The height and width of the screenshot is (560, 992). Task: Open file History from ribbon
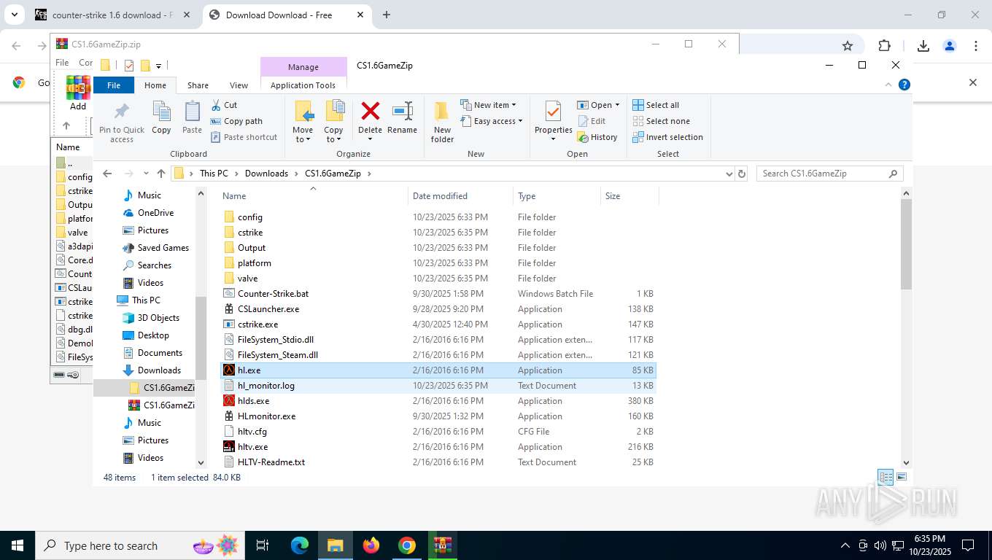597,137
